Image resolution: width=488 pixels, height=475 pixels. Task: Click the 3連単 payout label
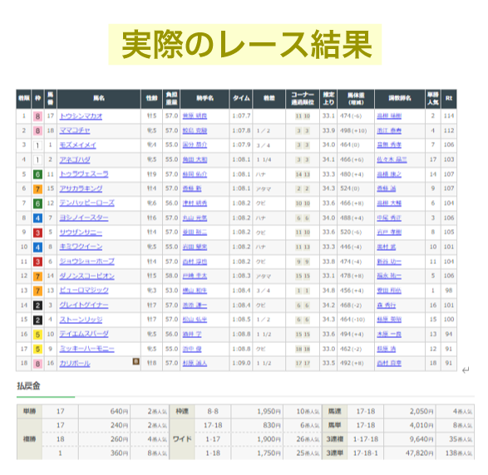334,453
